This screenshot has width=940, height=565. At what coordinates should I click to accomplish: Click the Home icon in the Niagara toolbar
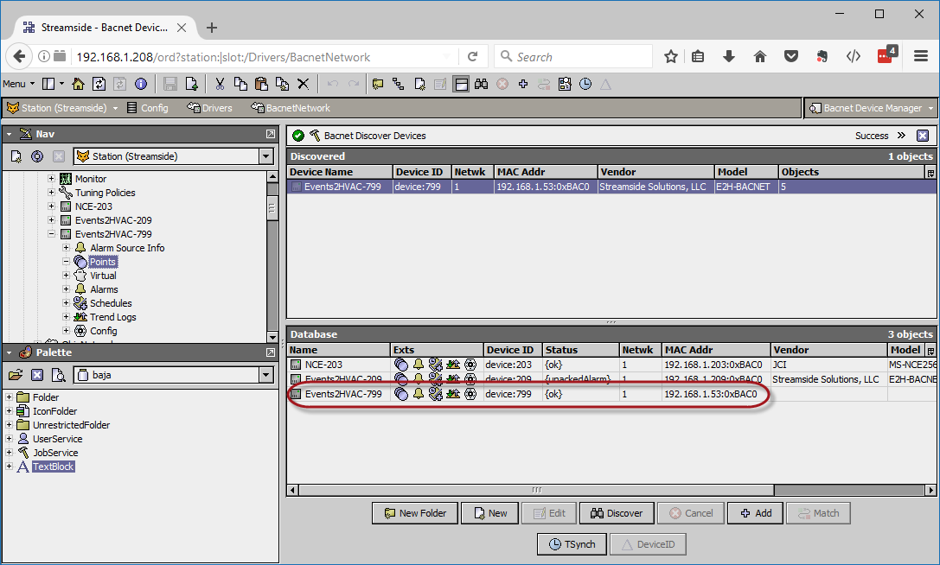tap(78, 84)
